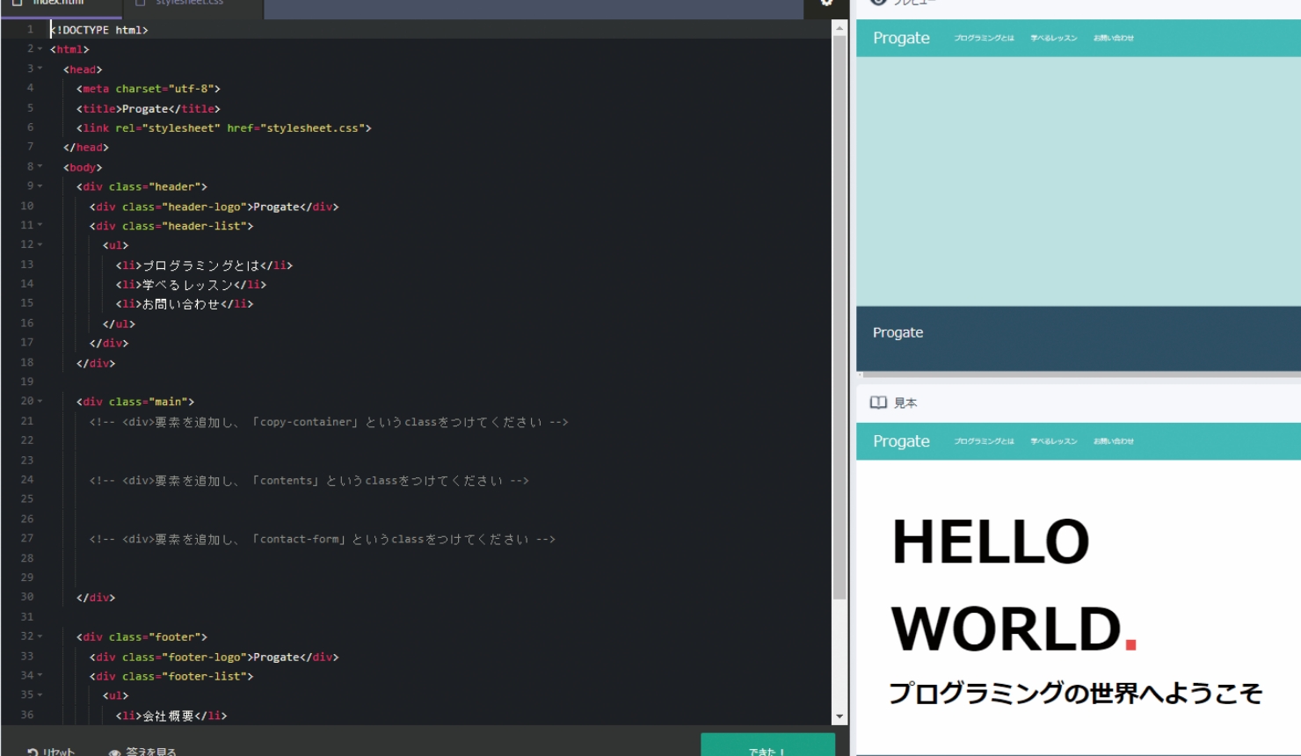The image size is (1301, 756).
Task: Click the contact-form comment line
Action: pos(323,539)
